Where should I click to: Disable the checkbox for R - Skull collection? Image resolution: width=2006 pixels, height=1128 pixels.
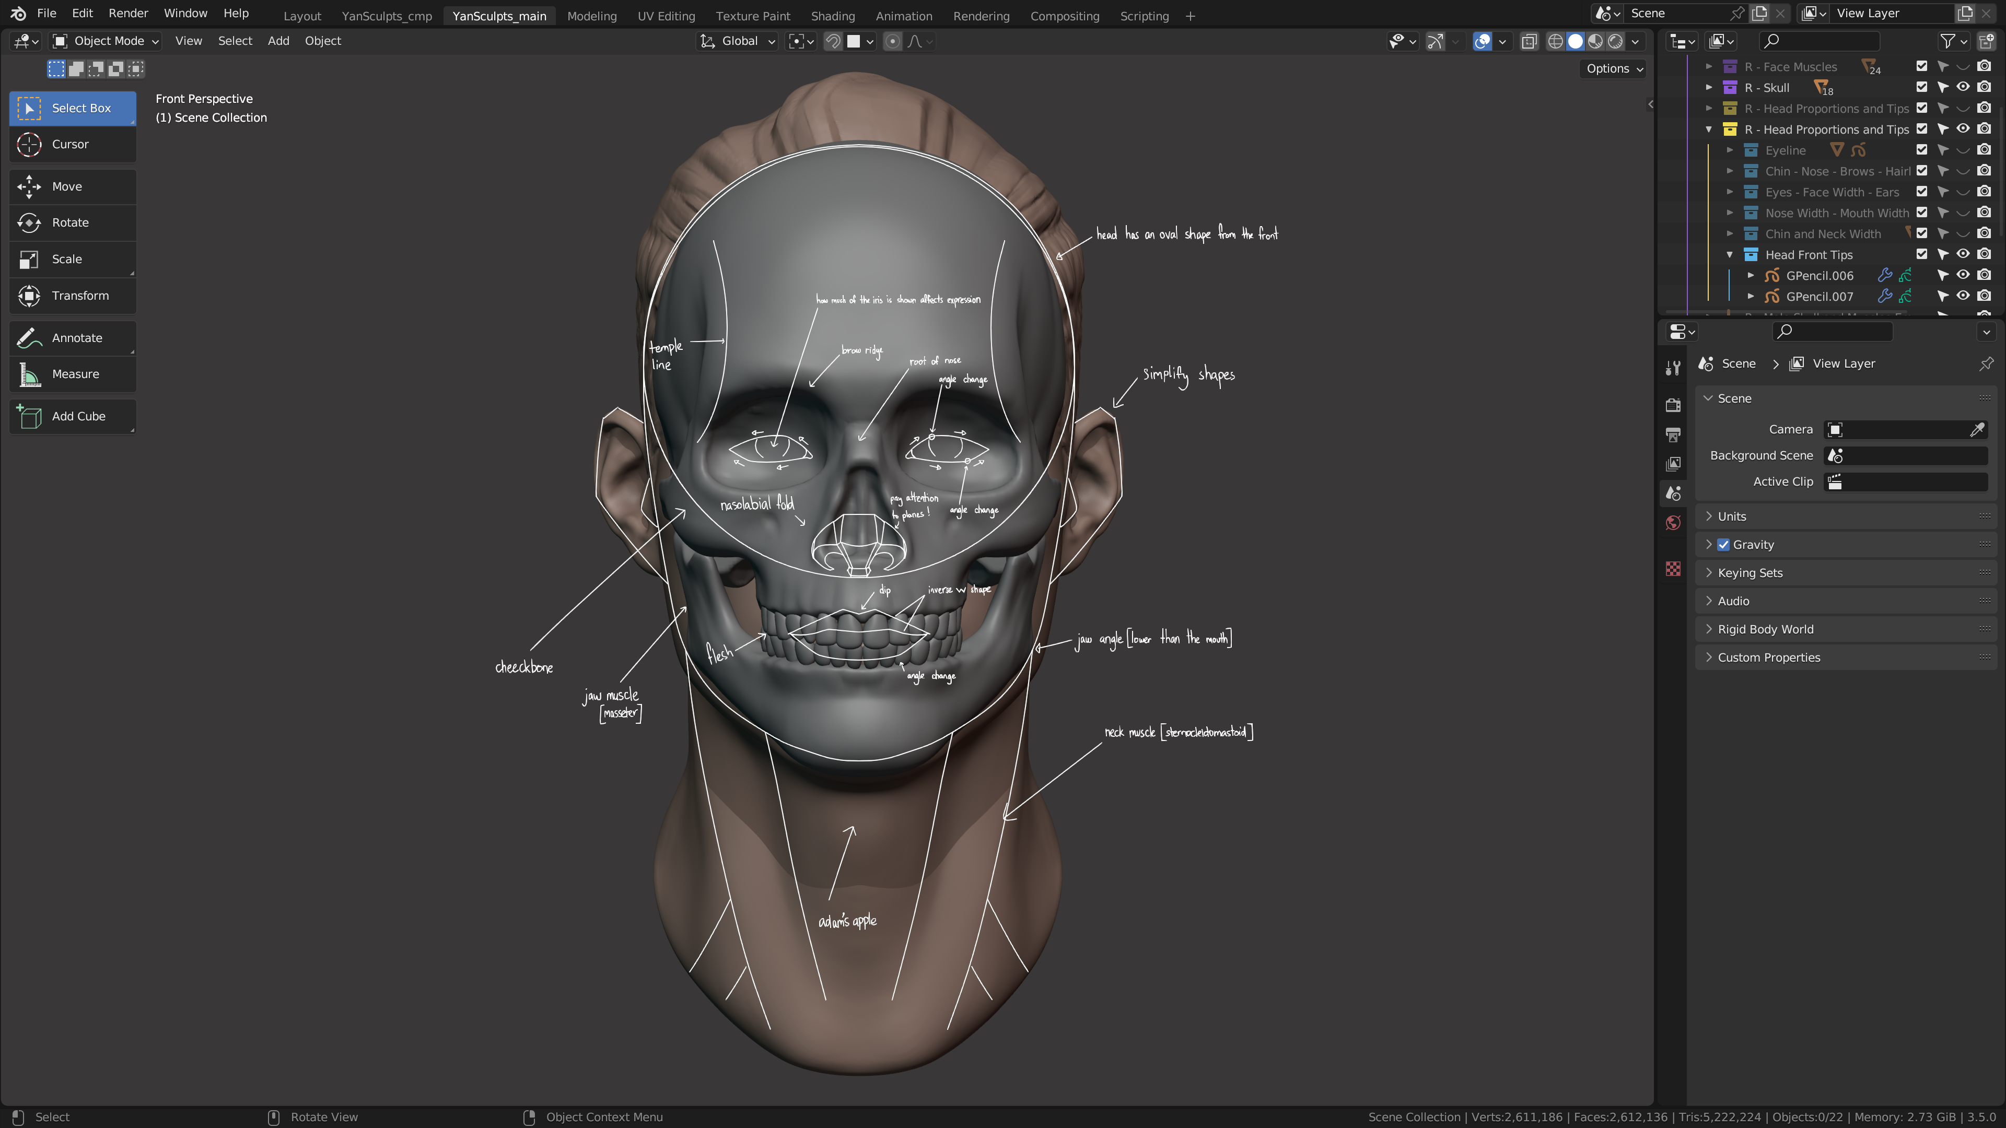click(1921, 87)
